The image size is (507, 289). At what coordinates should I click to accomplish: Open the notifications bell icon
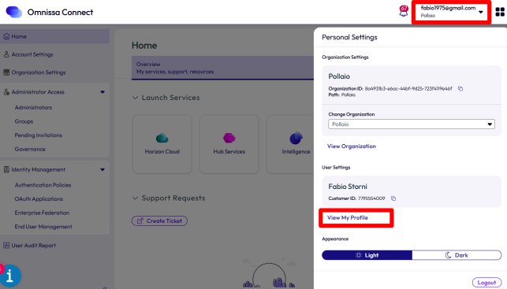pos(404,11)
